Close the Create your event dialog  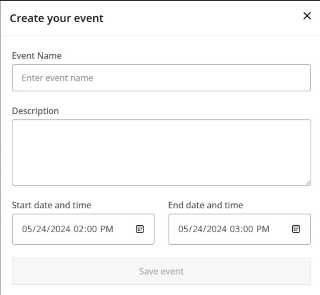point(307,16)
